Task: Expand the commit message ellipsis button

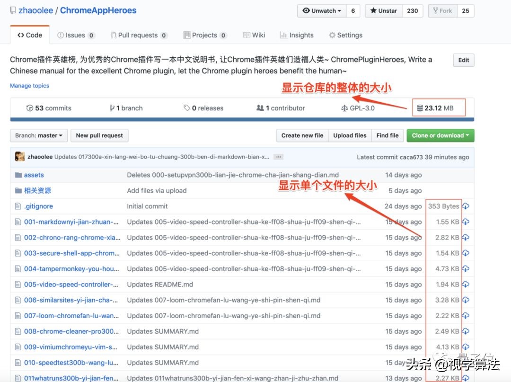Action: [278, 157]
